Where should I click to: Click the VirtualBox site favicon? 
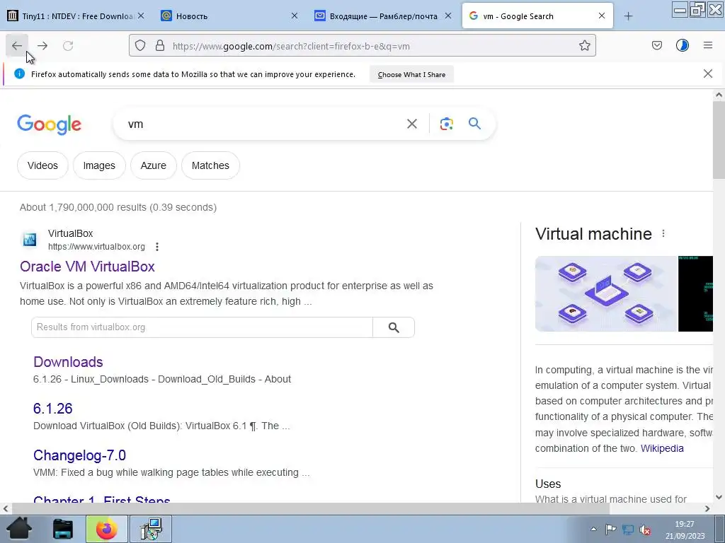point(30,240)
